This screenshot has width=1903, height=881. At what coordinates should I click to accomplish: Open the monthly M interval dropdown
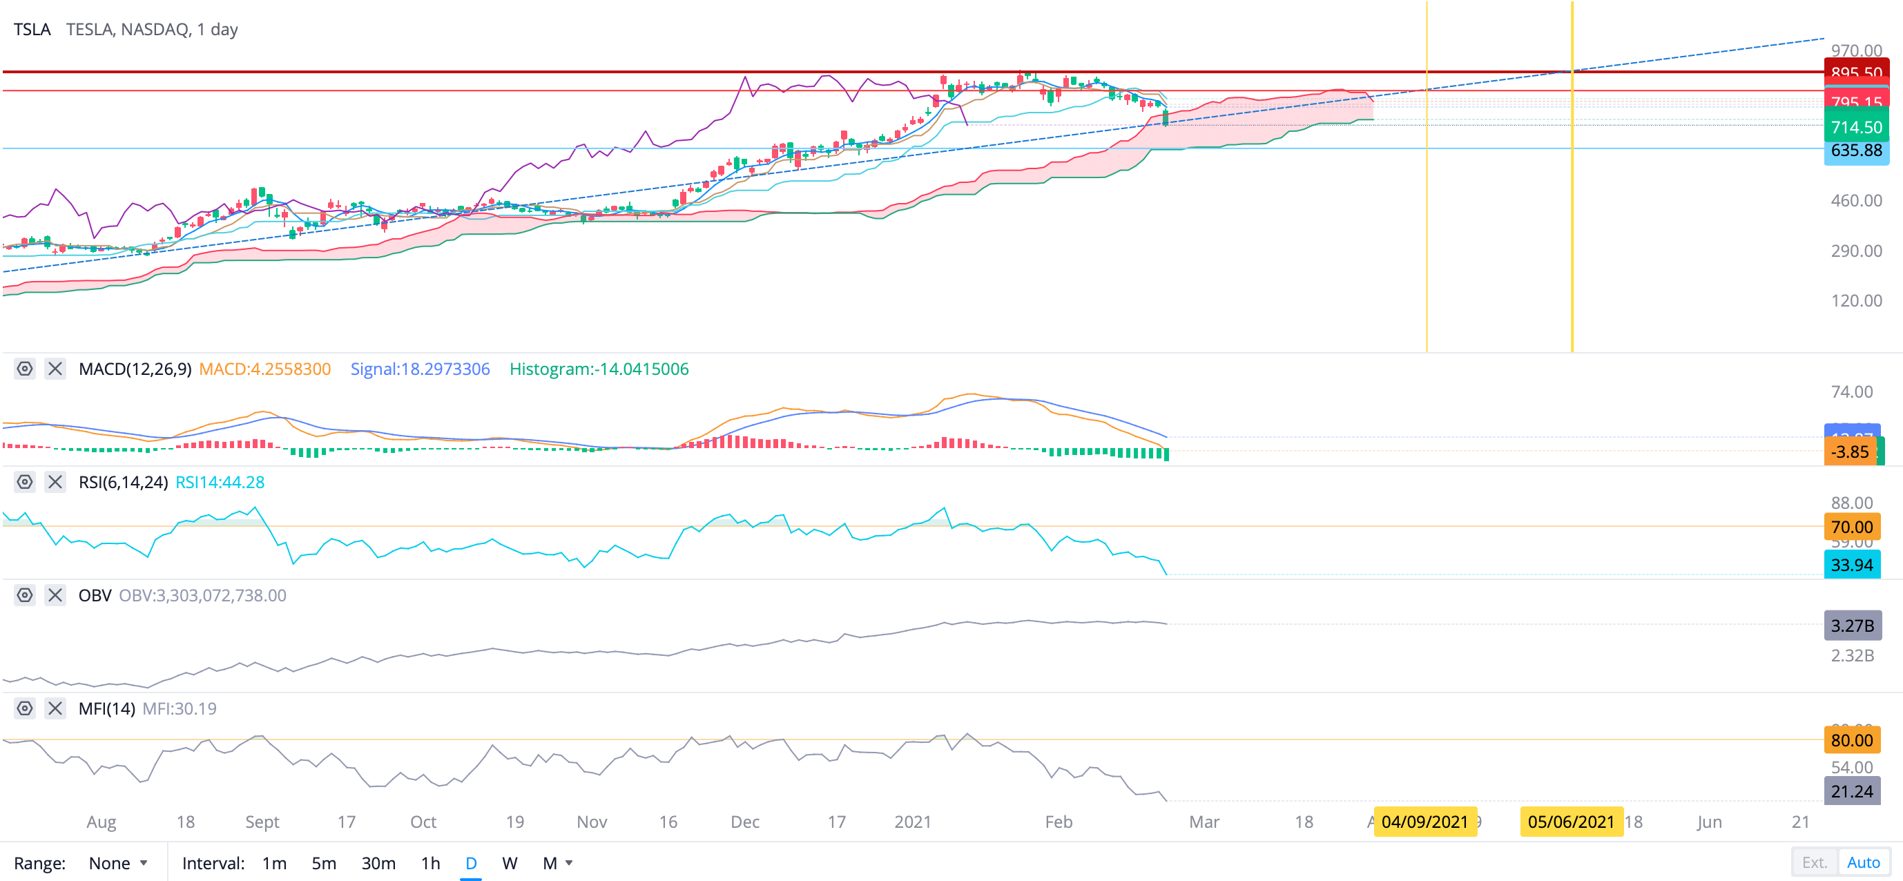pos(558,862)
